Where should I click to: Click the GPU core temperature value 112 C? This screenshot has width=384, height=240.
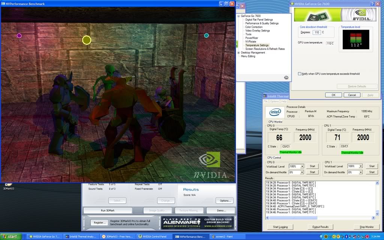click(x=330, y=43)
